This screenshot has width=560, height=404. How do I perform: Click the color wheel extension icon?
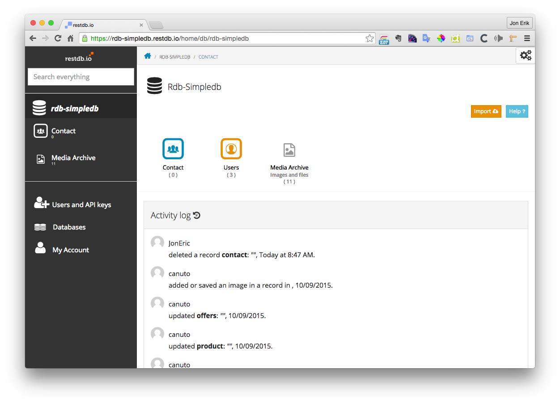441,38
